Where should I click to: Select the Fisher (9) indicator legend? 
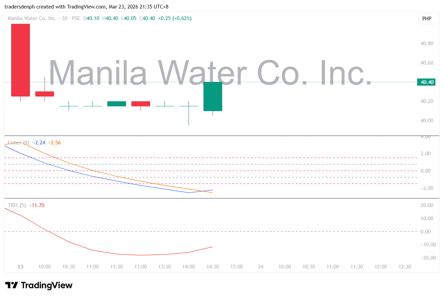(x=18, y=143)
